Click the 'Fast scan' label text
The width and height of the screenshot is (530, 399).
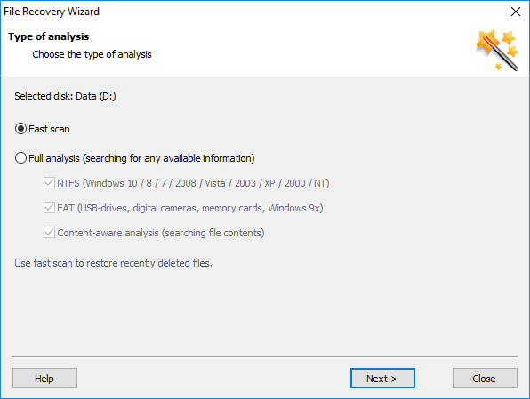point(49,129)
